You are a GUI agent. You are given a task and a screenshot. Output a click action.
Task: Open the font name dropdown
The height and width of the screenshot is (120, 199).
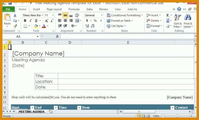42,15
